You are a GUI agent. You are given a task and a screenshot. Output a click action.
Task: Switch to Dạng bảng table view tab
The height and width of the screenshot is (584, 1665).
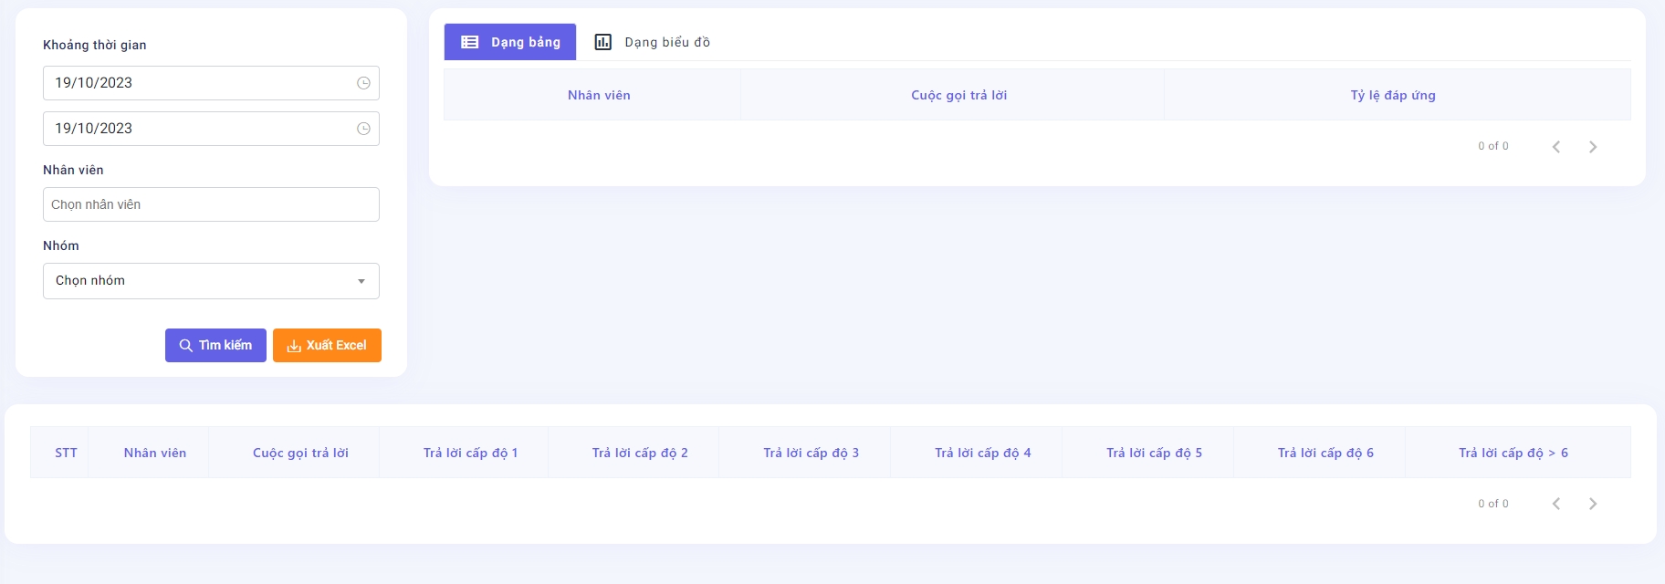(x=510, y=42)
